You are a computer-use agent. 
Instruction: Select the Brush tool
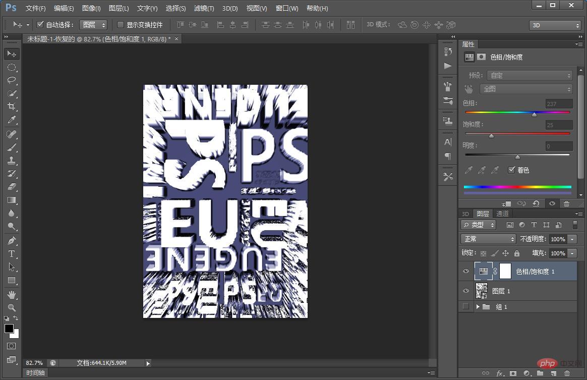(12, 147)
